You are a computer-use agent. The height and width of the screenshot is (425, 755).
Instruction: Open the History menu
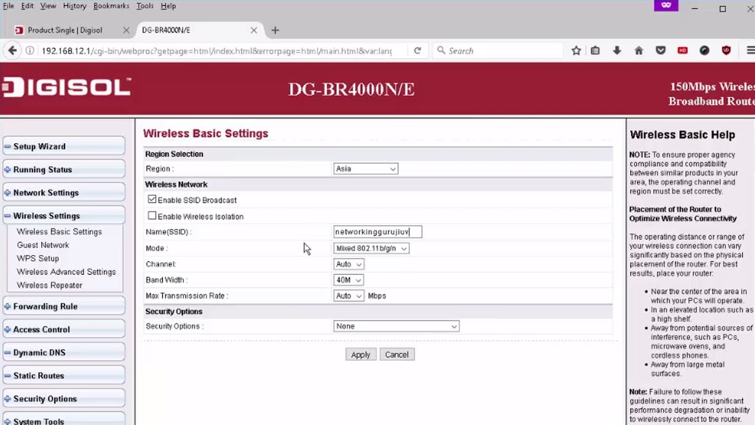(75, 6)
